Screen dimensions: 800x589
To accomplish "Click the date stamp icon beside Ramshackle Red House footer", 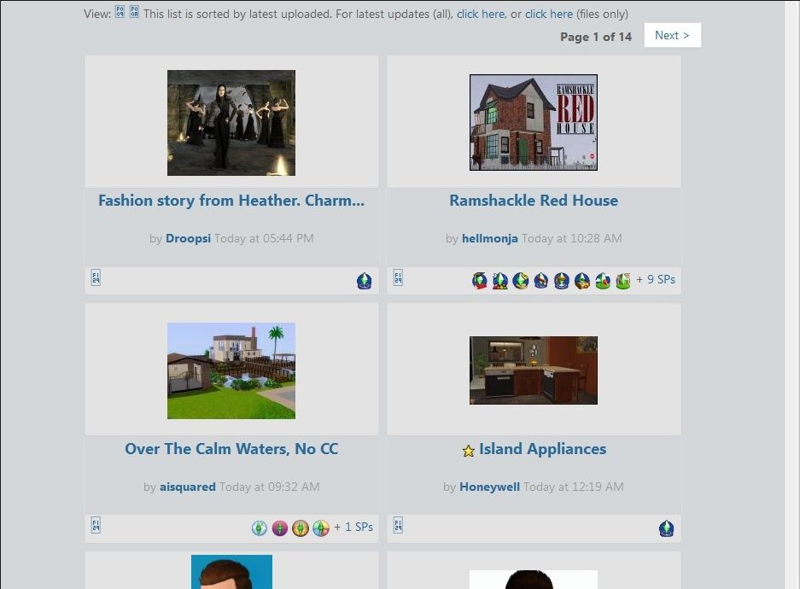I will pyautogui.click(x=398, y=278).
